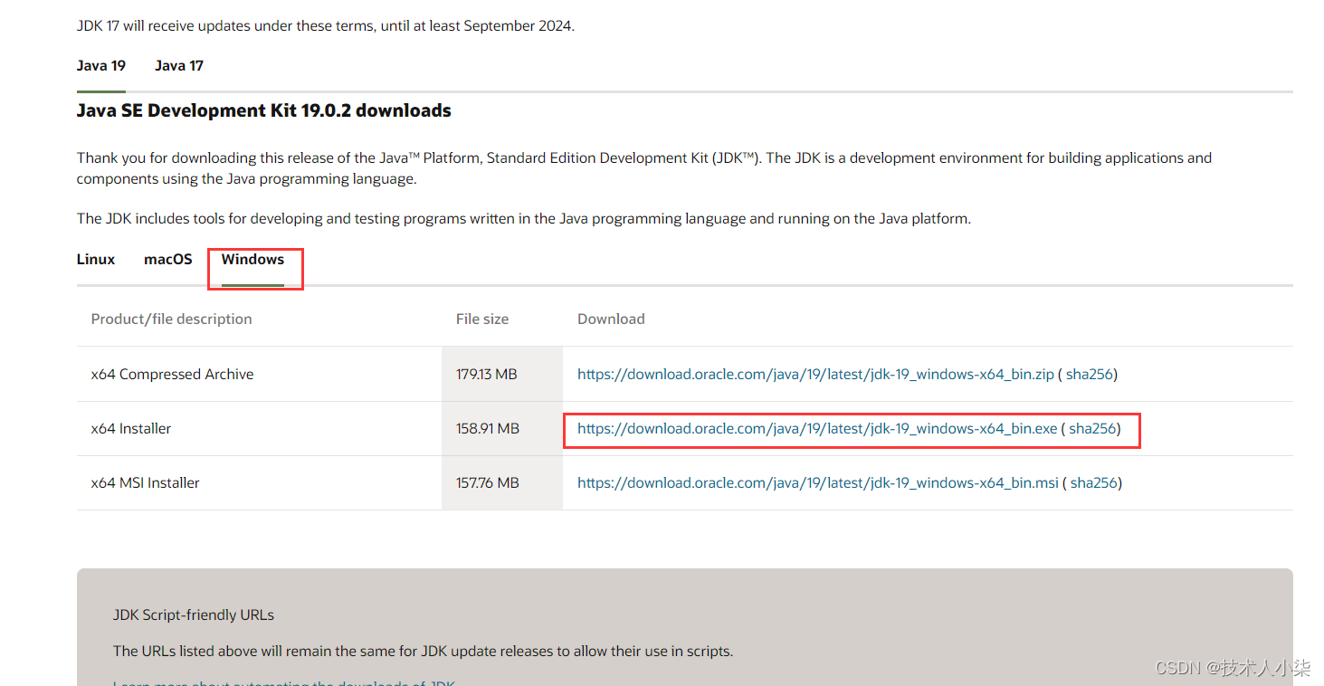1324x686 pixels.
Task: Click the 'File size' column header
Action: tap(482, 319)
